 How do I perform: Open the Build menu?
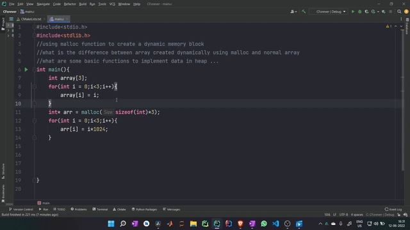[x=83, y=4]
